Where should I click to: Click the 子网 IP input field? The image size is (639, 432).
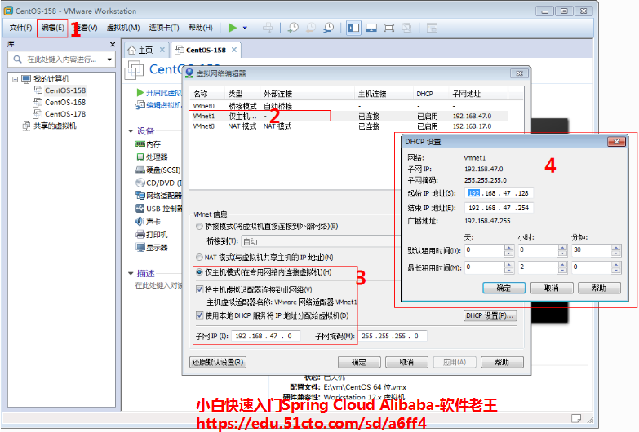click(x=266, y=336)
